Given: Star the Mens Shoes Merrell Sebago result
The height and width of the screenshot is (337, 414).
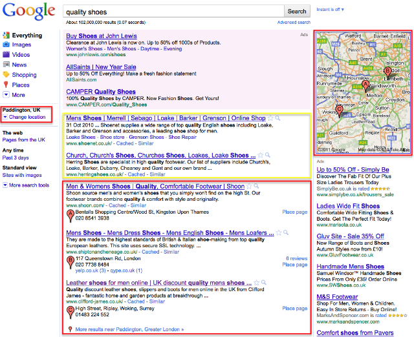Looking at the screenshot, I should click(270, 118).
